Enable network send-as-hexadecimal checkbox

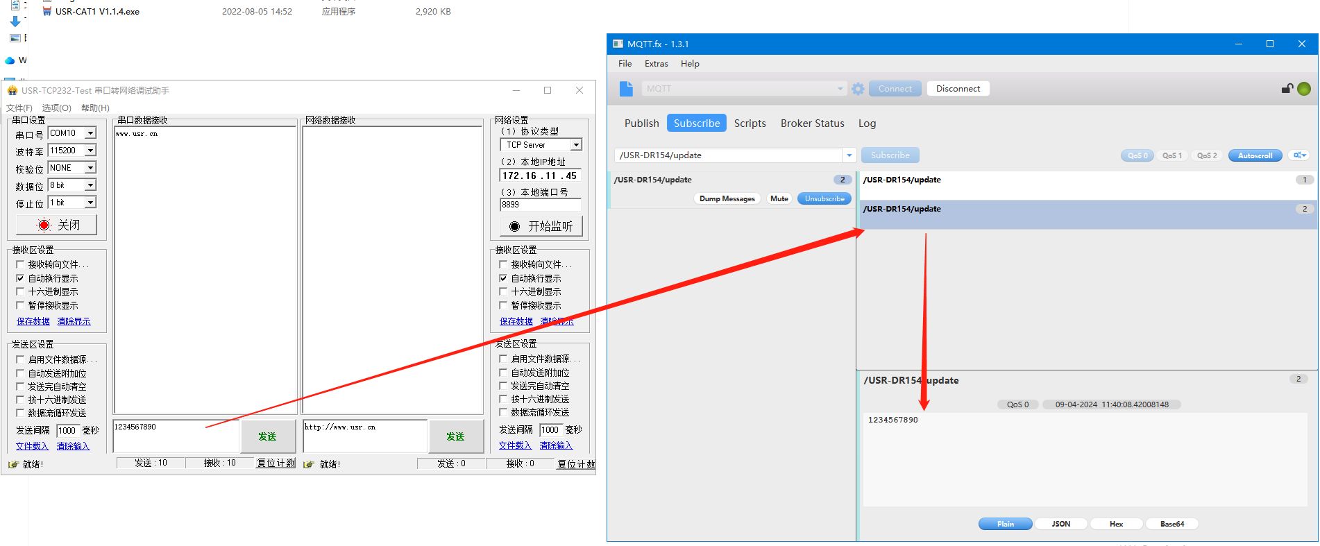(504, 399)
